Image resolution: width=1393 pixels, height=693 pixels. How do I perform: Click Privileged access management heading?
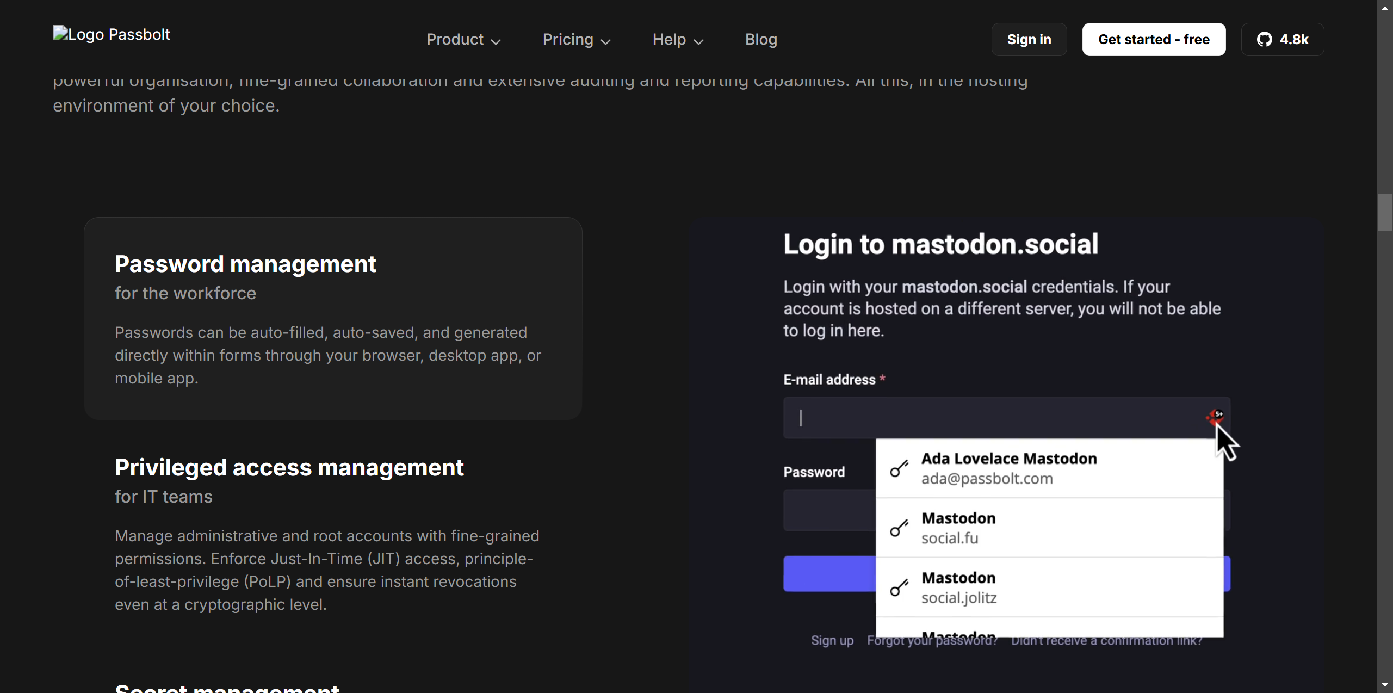pyautogui.click(x=289, y=467)
